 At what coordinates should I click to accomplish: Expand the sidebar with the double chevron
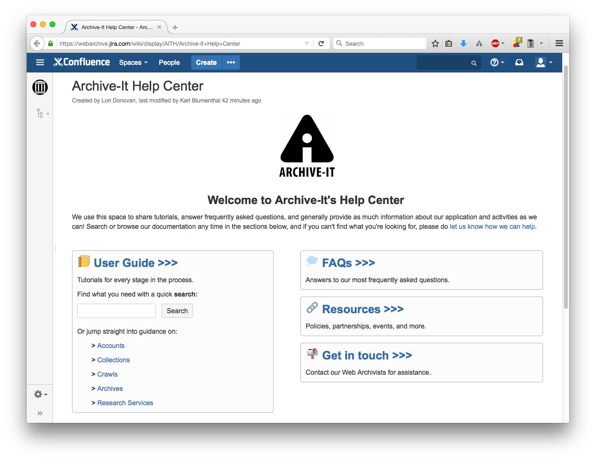coord(40,413)
